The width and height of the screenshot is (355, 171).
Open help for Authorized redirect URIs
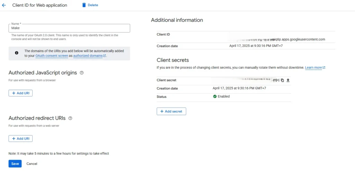70,118
